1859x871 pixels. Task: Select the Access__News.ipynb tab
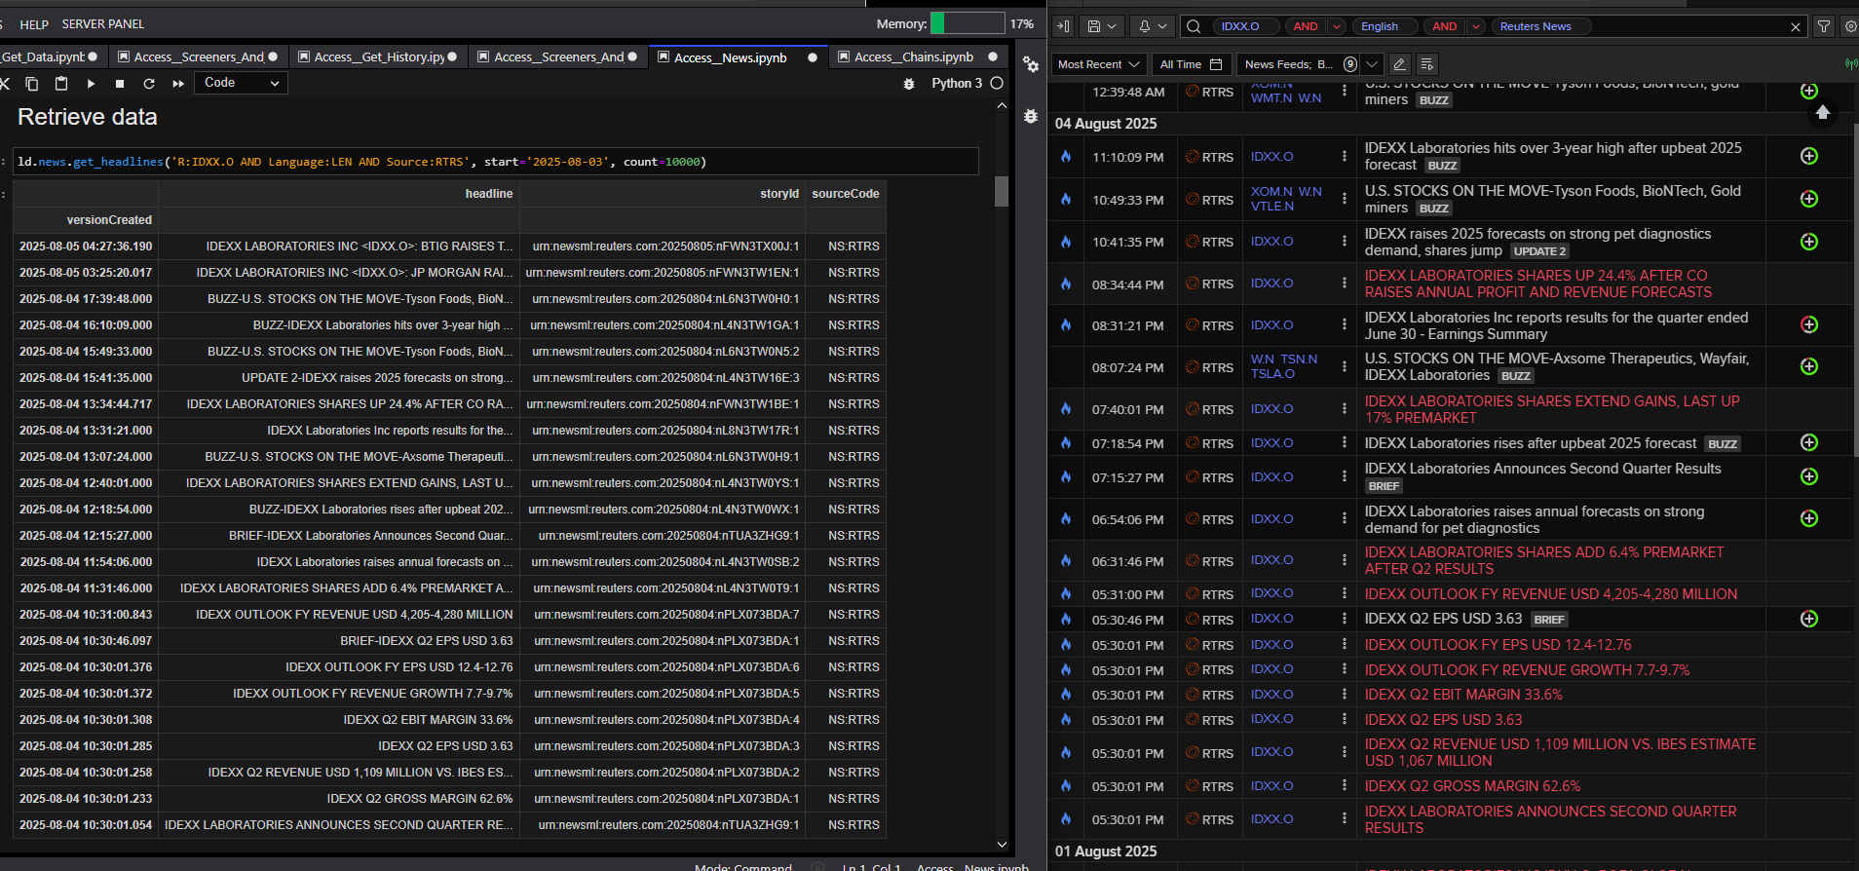(x=738, y=57)
